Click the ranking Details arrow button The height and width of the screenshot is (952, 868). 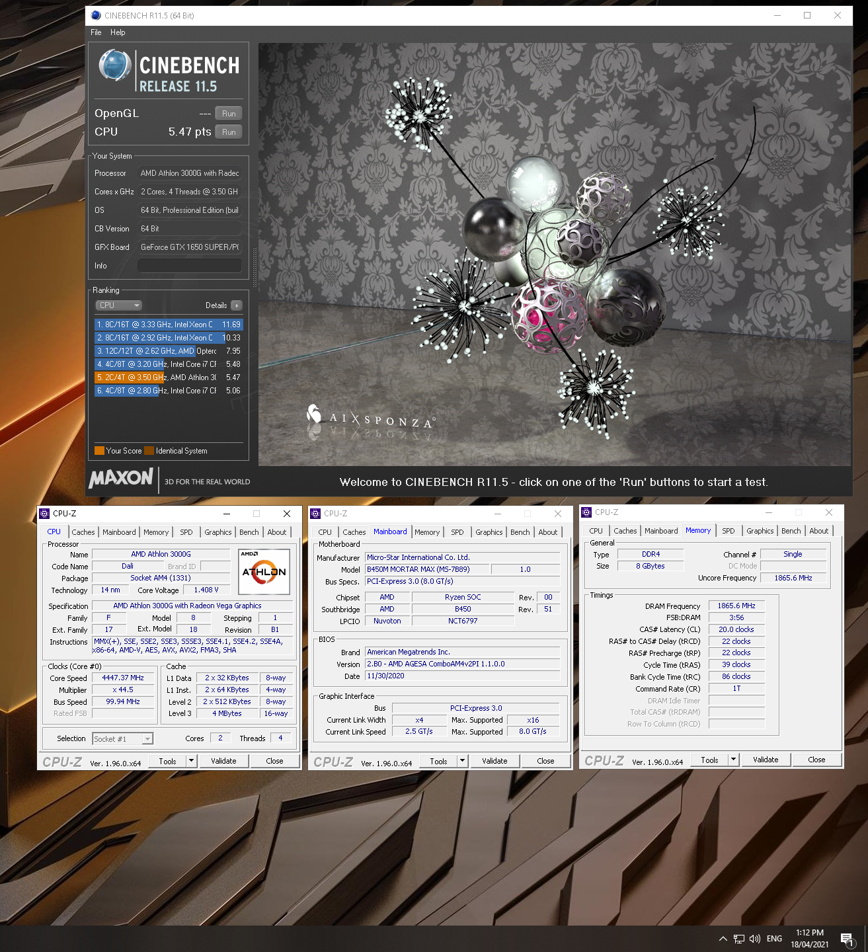(237, 305)
